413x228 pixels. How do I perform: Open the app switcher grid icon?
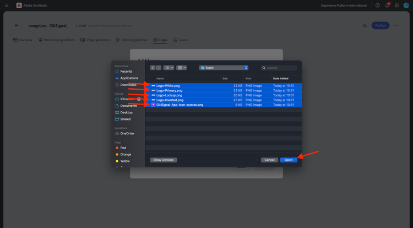pyautogui.click(x=396, y=6)
